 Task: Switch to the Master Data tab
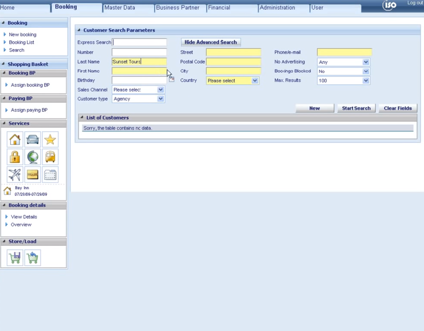click(119, 7)
